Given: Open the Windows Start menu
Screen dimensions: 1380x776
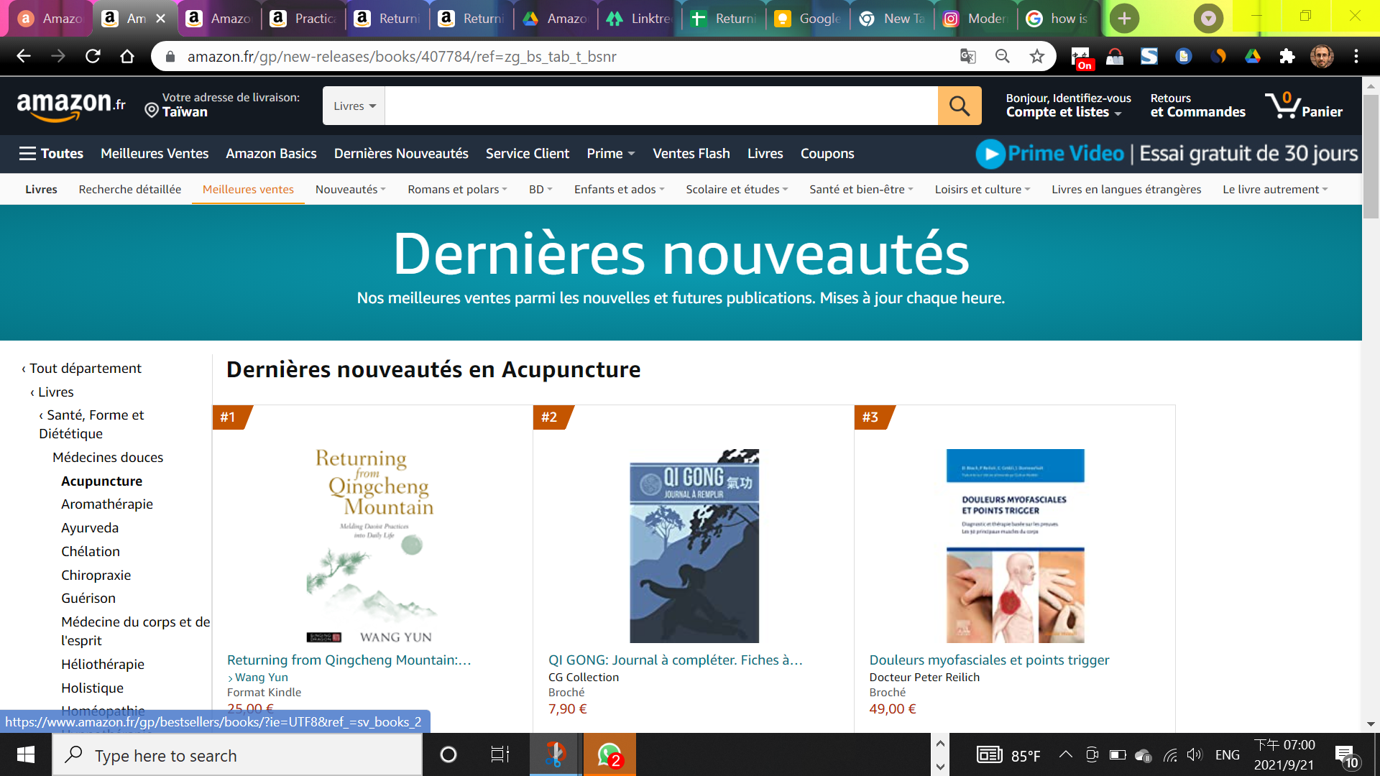Looking at the screenshot, I should pyautogui.click(x=26, y=754).
